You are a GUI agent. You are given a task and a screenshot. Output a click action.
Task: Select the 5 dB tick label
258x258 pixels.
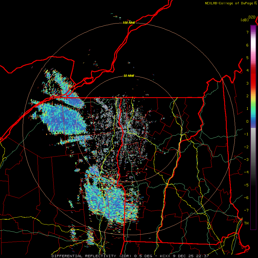click(x=247, y=58)
